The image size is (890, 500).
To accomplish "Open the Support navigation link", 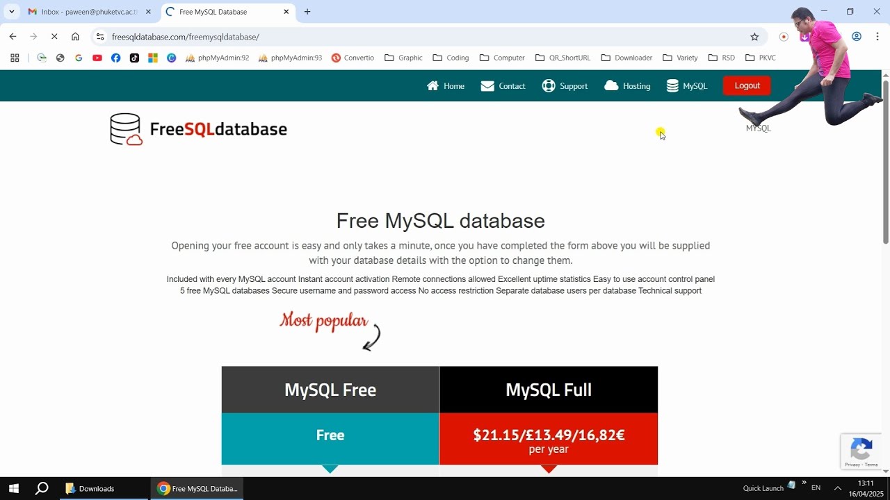I will point(565,86).
